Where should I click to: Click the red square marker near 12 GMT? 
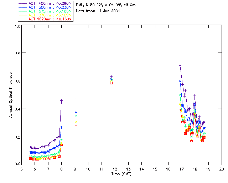[x=111, y=83]
